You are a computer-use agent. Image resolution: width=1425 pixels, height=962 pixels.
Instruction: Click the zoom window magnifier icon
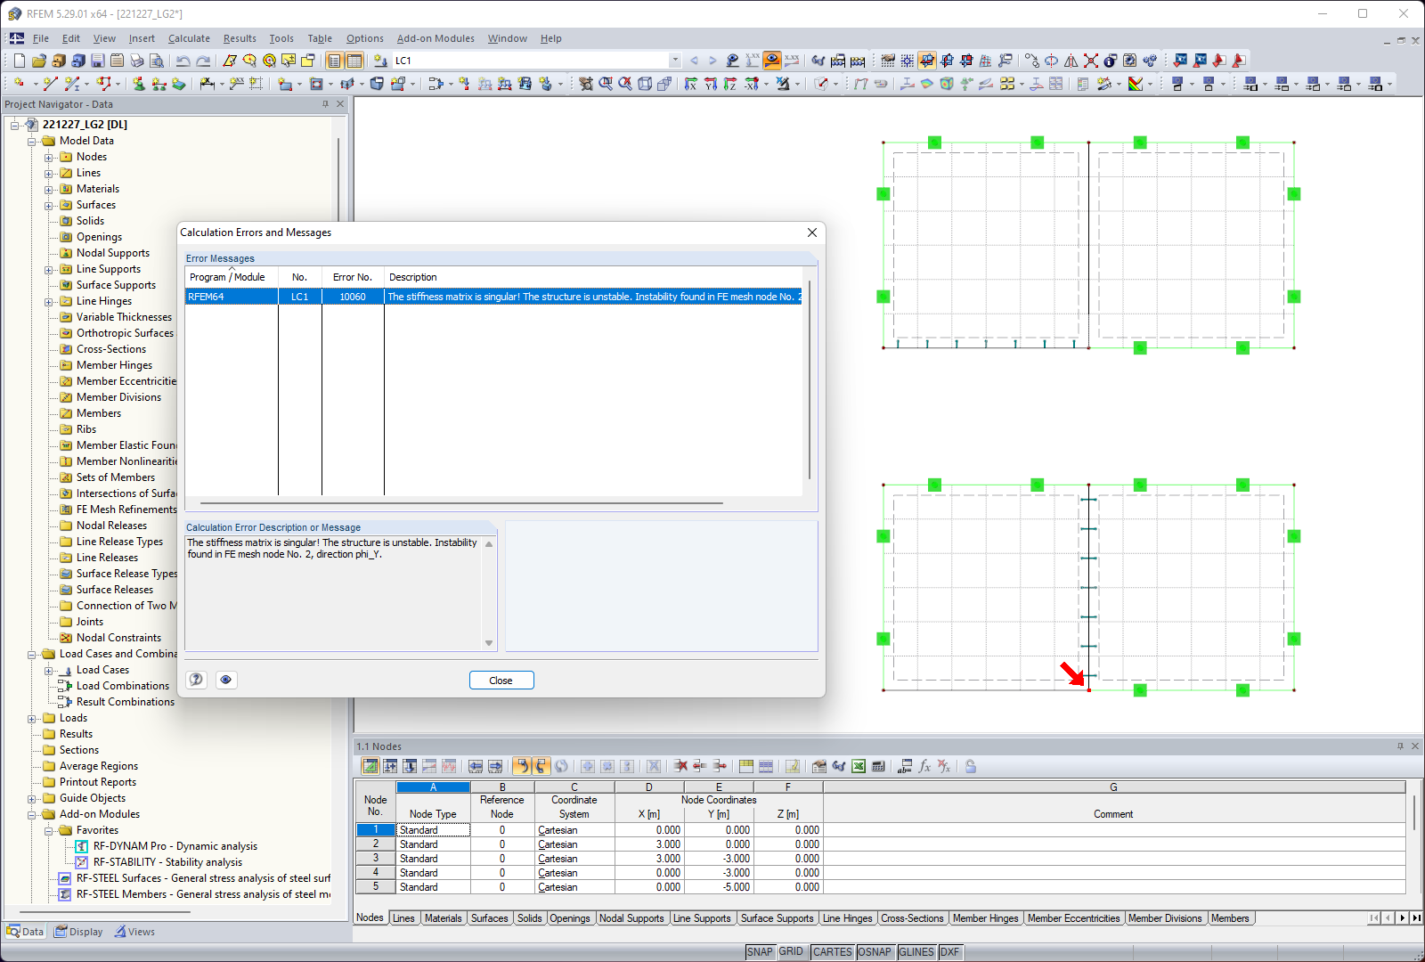coord(606,84)
